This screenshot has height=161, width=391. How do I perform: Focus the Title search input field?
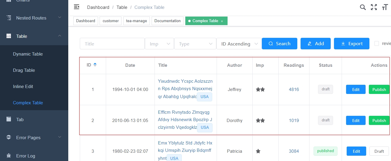(x=112, y=44)
